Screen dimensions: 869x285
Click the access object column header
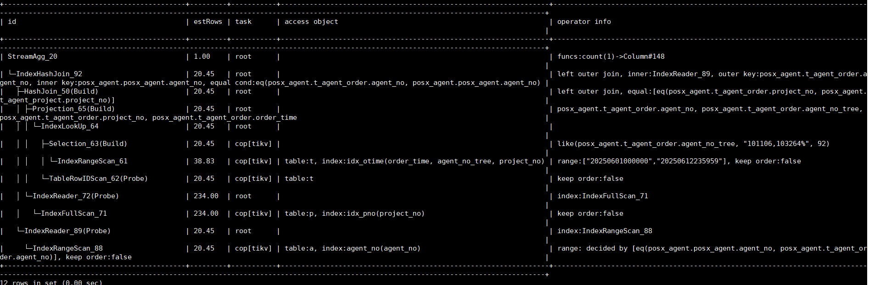pos(311,22)
